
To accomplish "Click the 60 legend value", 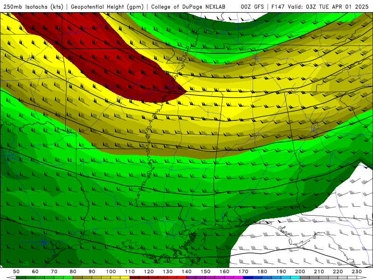I will [x=35, y=272].
